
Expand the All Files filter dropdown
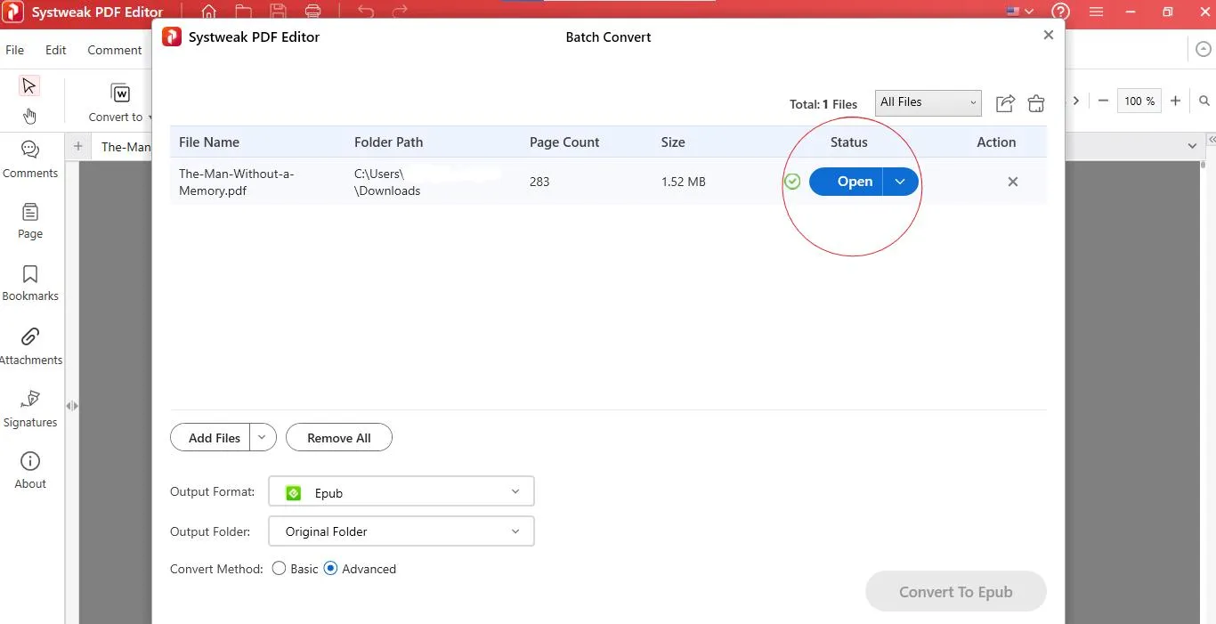[928, 102]
